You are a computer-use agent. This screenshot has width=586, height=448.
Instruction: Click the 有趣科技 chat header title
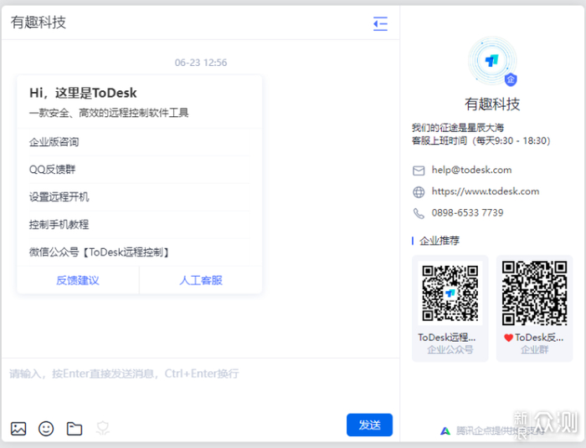(x=39, y=23)
